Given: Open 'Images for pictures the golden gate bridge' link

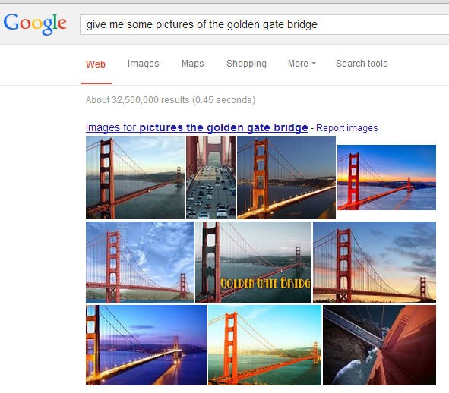Looking at the screenshot, I should pos(197,127).
